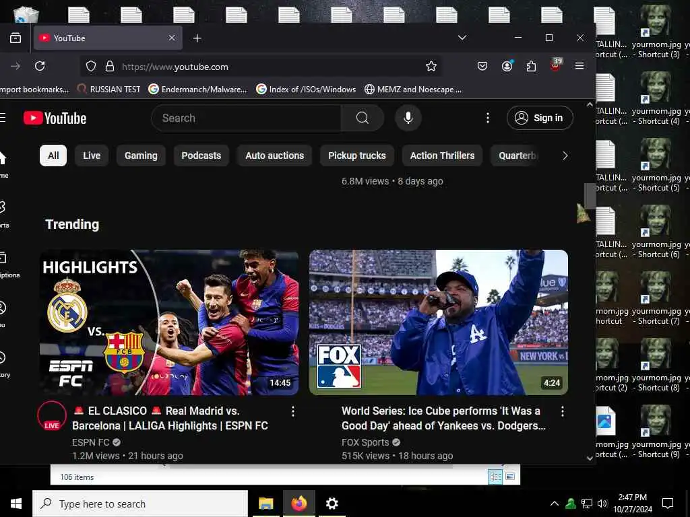Reload the page with the refresh icon
The width and height of the screenshot is (690, 517).
click(x=40, y=67)
